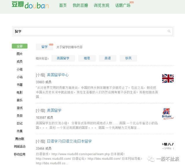Open 日语学习|日语交流|日本留学 group link
This screenshot has height=167, width=185.
[x=69, y=141]
